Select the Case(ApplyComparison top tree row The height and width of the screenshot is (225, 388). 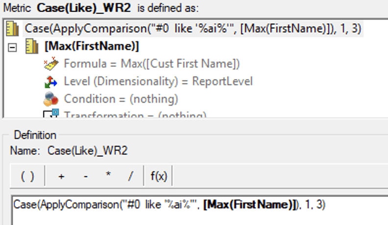point(193,29)
